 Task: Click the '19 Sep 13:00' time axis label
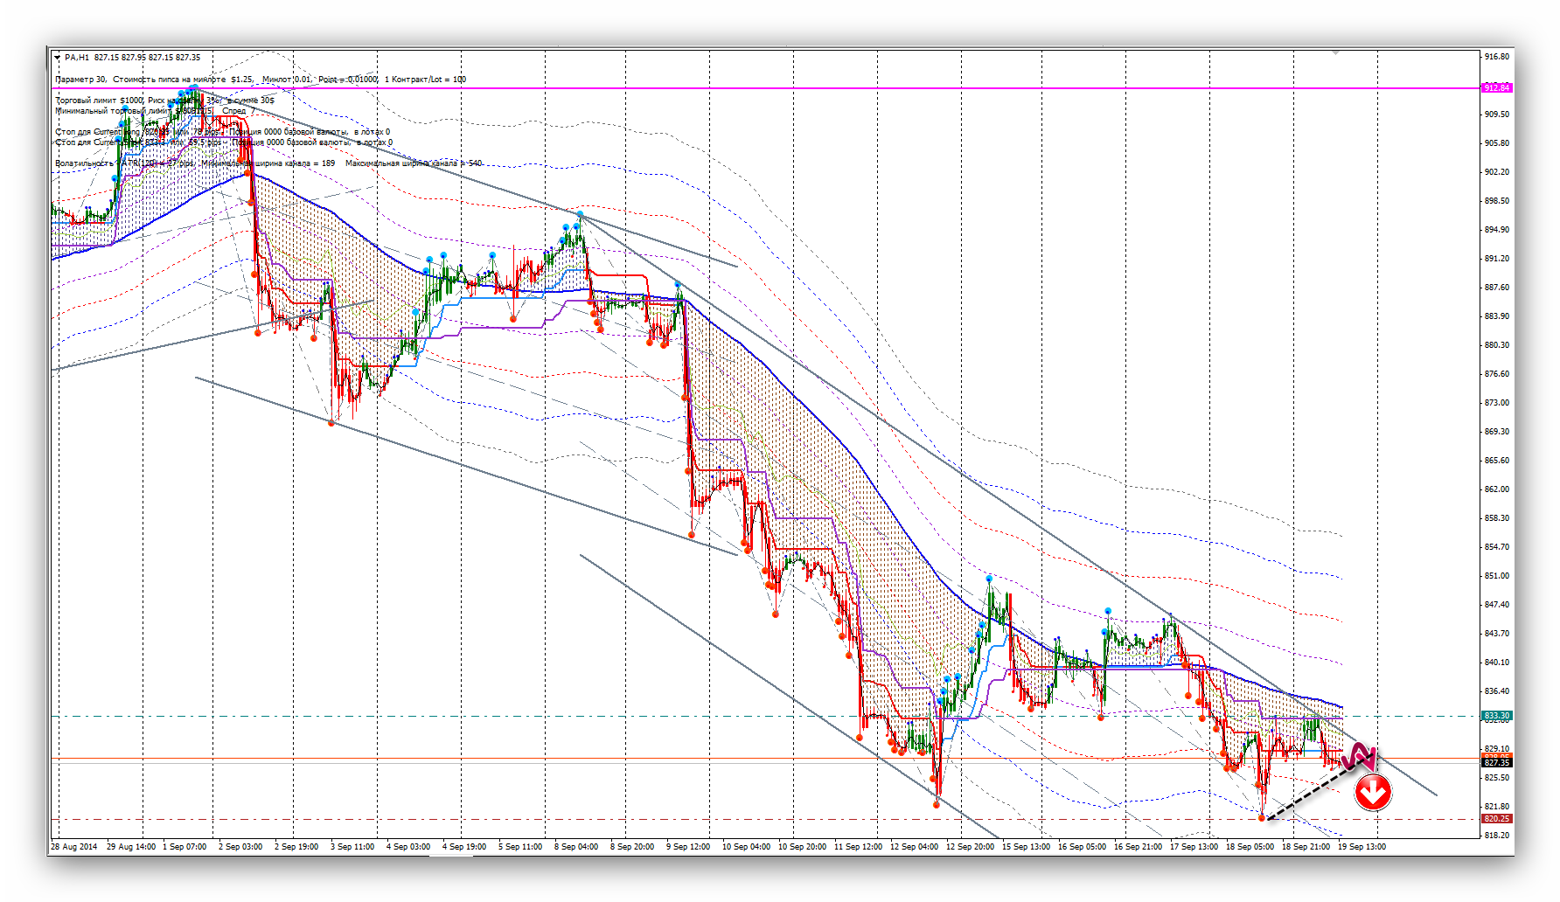tap(1362, 846)
